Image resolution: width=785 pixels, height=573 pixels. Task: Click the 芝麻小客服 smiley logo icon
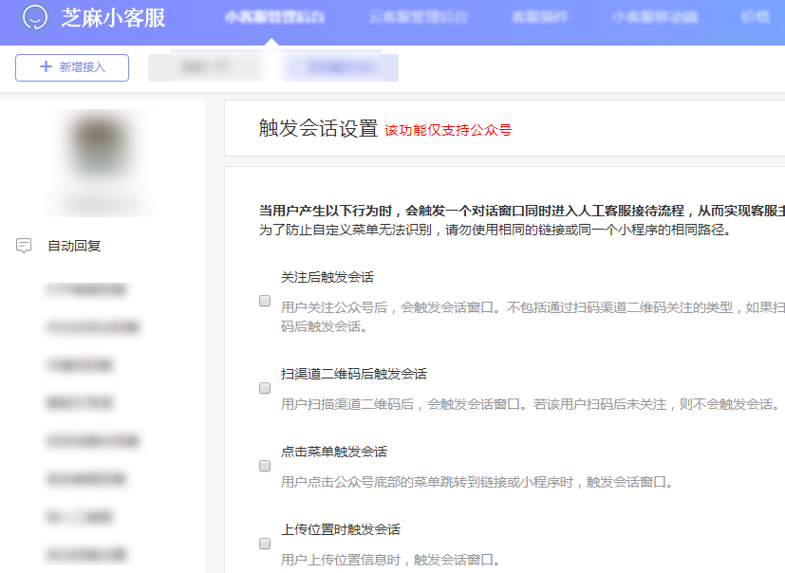[x=35, y=17]
